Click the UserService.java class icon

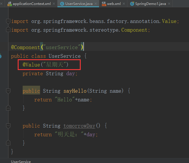(x=62, y=4)
